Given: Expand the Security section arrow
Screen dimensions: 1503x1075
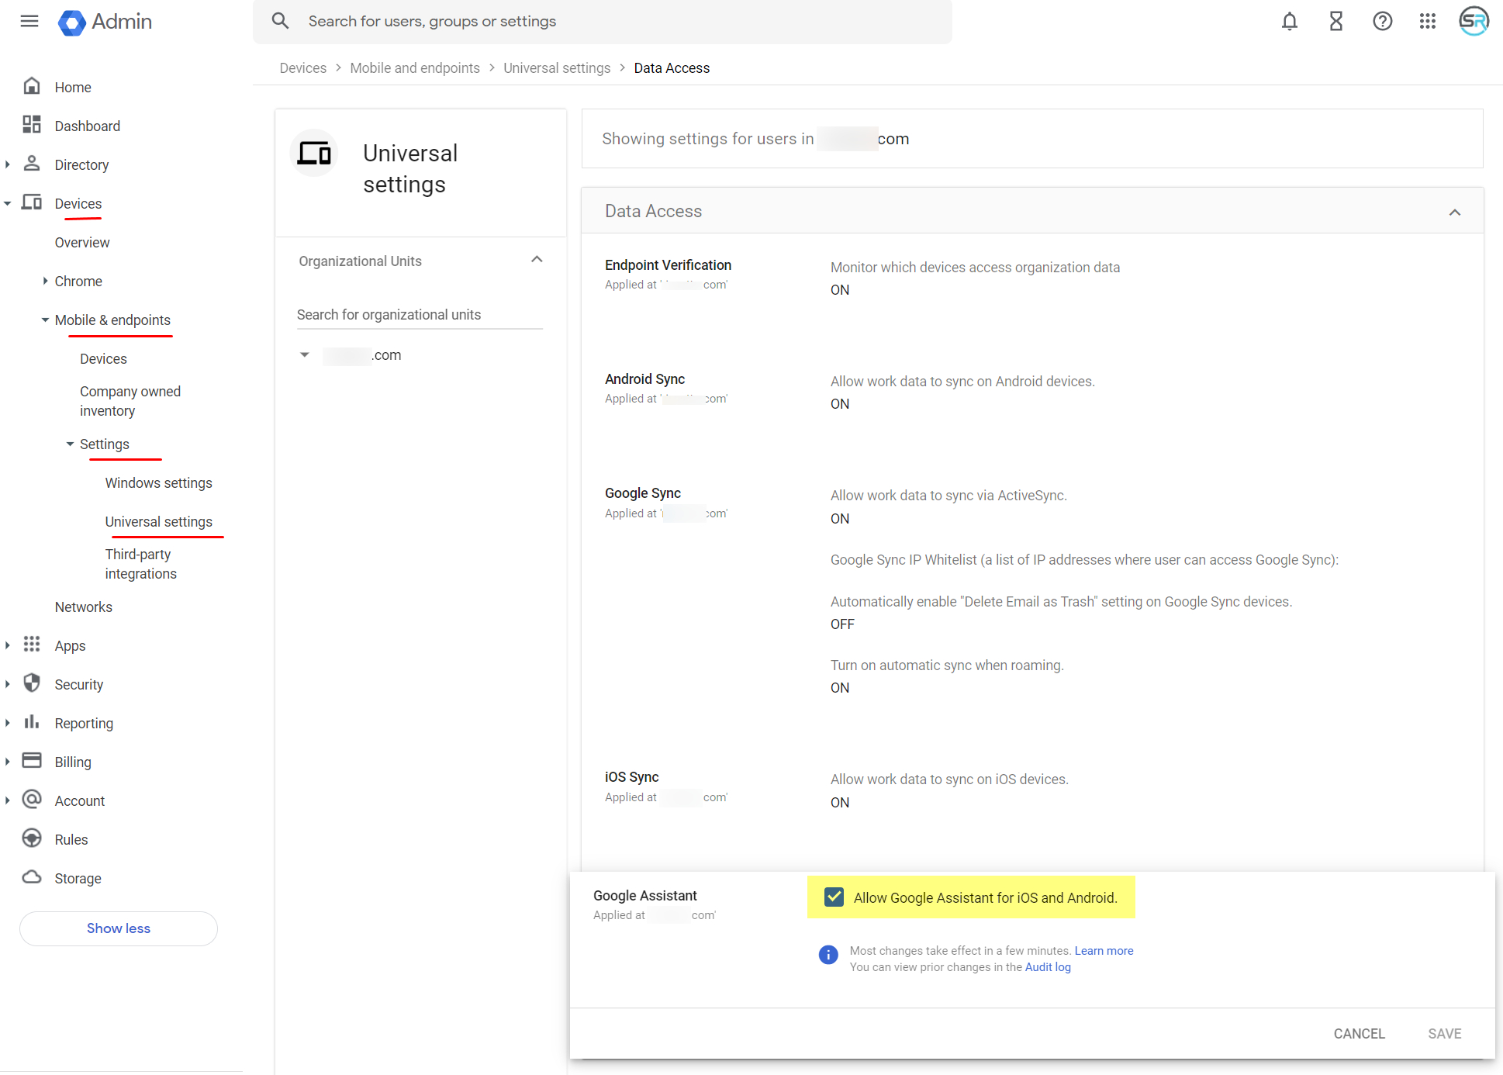Looking at the screenshot, I should 8,684.
